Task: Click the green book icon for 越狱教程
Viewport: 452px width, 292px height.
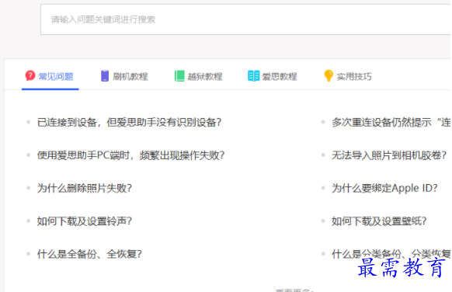Action: point(179,76)
